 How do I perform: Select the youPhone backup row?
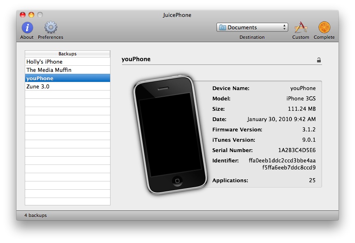(68, 78)
